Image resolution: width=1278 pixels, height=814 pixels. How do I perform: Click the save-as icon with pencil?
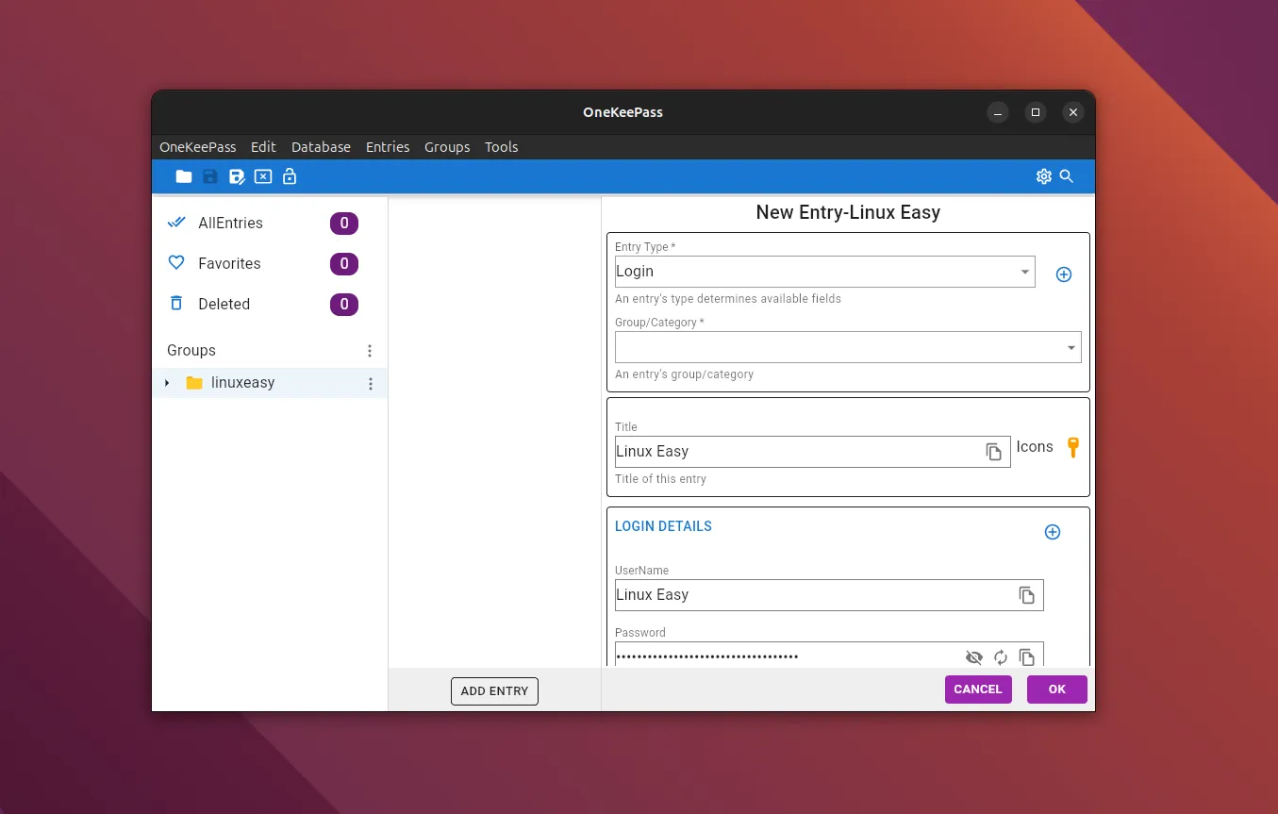[x=237, y=176]
